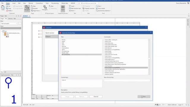Click the Test project icon in tree
This screenshot has height=107, width=190.
coord(3,31)
